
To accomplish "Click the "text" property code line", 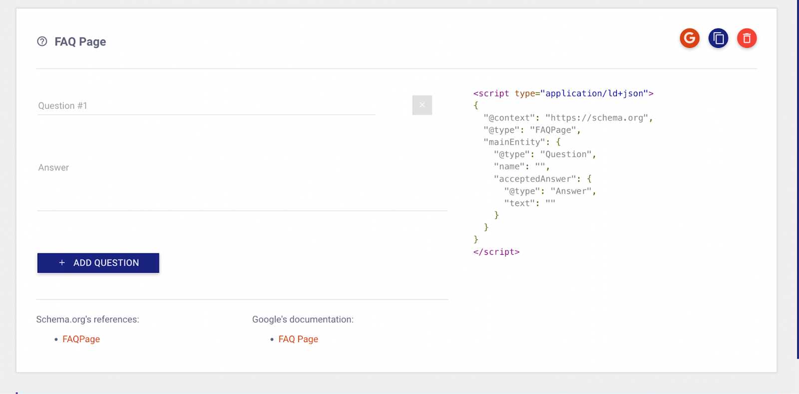I will tap(530, 203).
